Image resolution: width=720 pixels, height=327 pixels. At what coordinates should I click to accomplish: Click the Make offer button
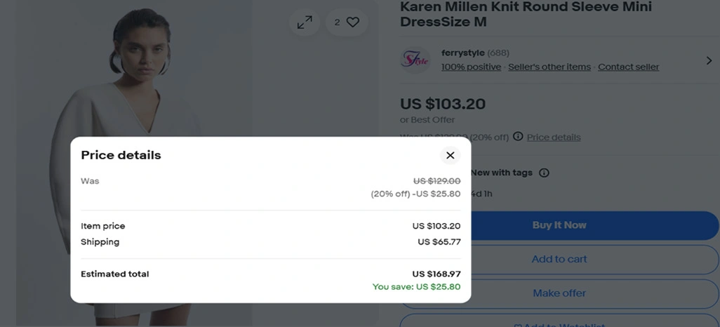[x=559, y=293]
